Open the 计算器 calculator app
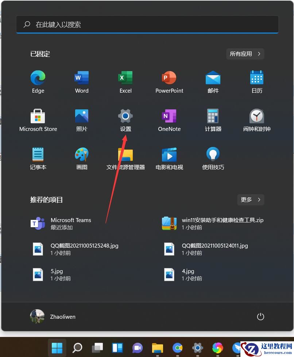This screenshot has width=294, height=357. pos(213,117)
